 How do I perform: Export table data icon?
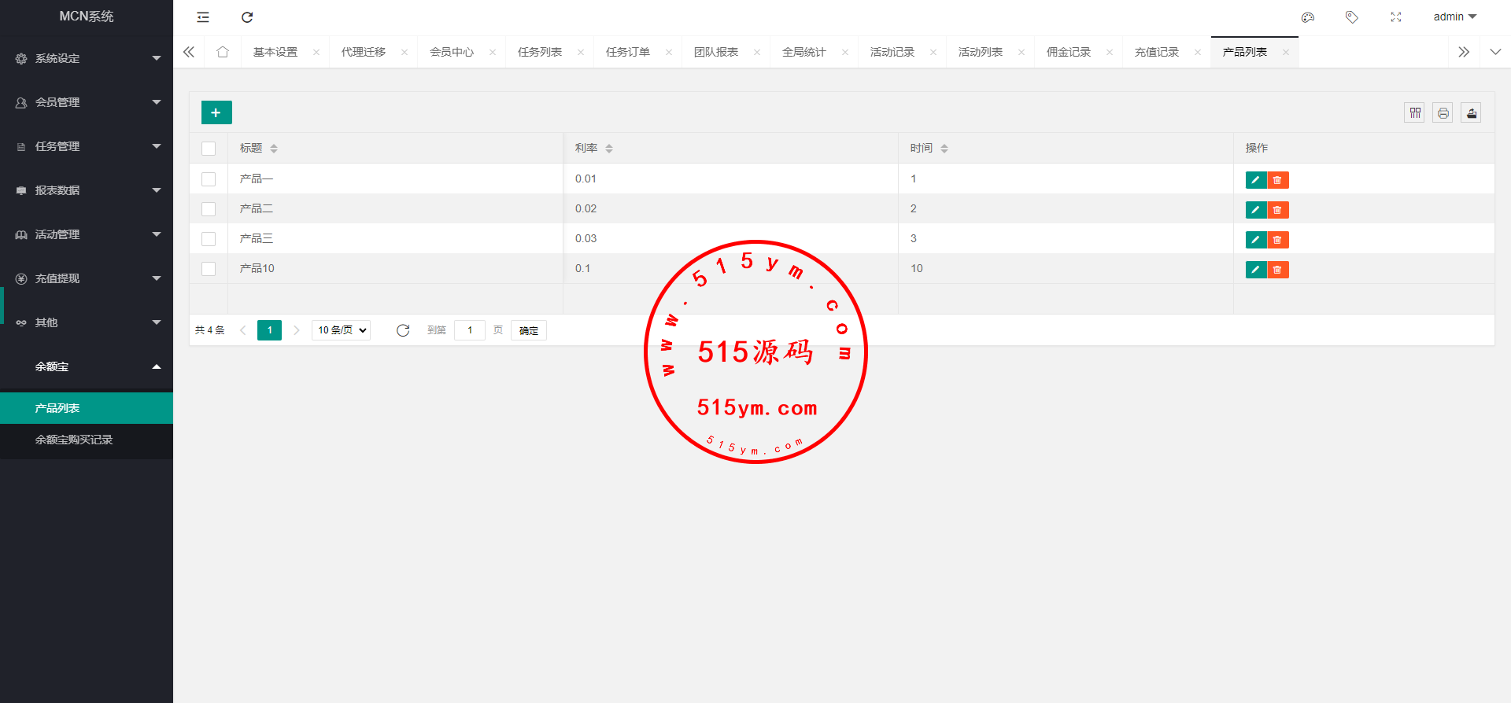point(1471,113)
